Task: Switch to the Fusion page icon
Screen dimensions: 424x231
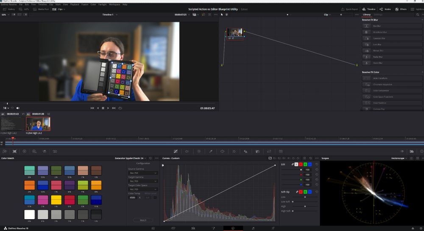Action: (x=213, y=228)
